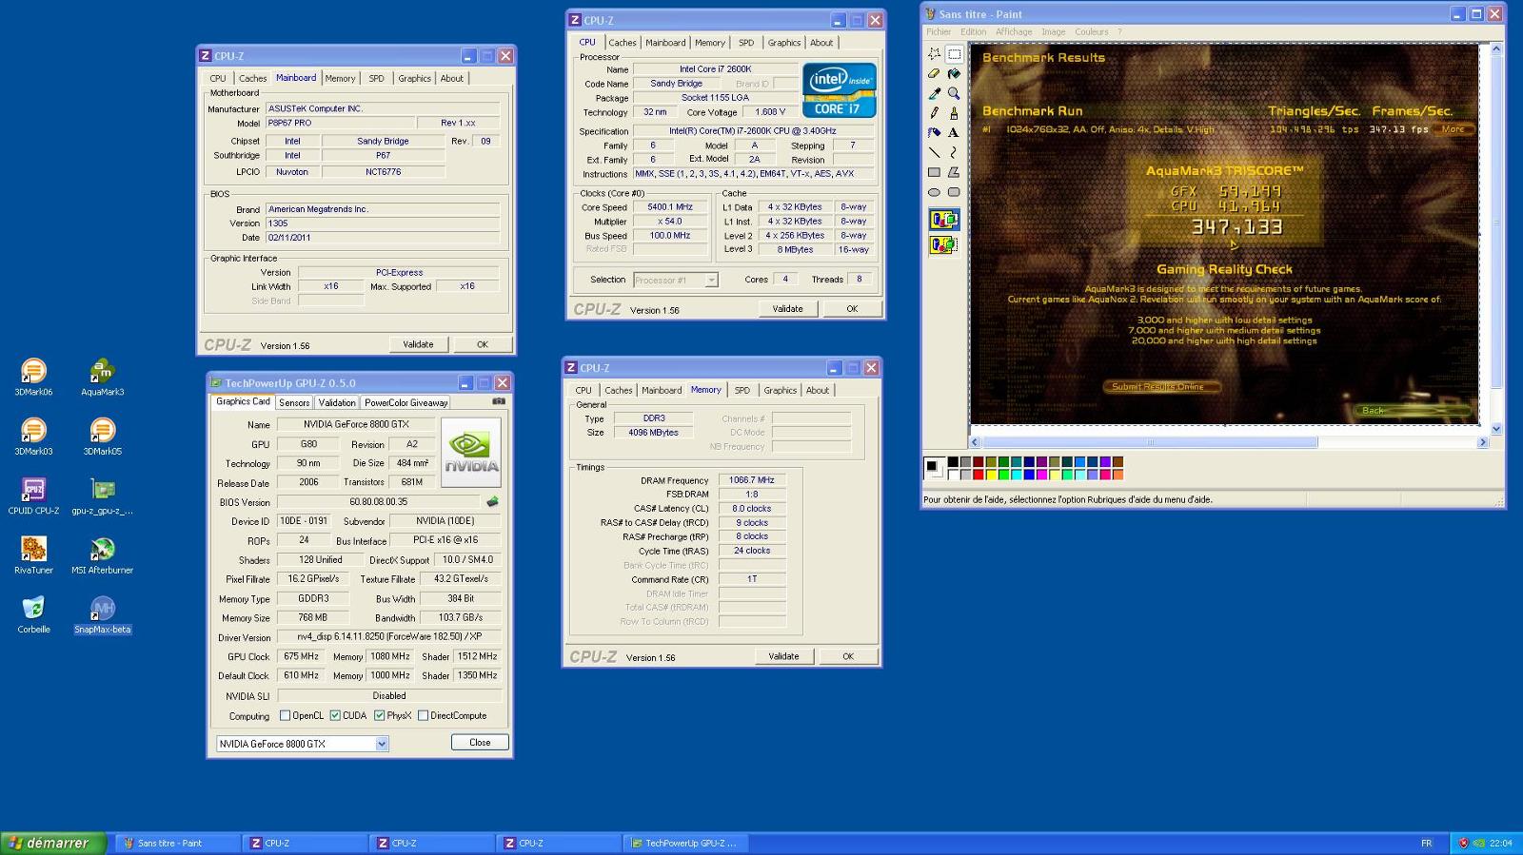This screenshot has height=855, width=1523.
Task: Open 3DMark06 desktop shortcut
Action: coord(33,377)
